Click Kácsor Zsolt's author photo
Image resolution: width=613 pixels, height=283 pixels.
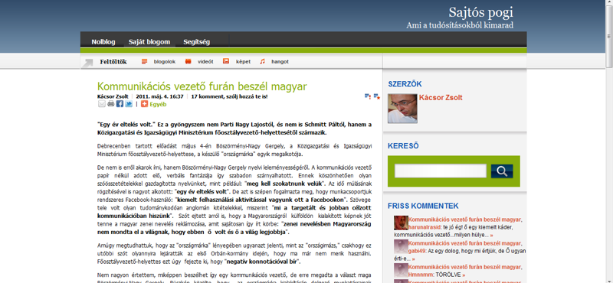click(402, 109)
